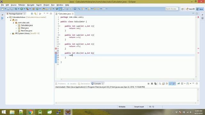
Task: Terminate via the console stop icon
Action: 148,84
